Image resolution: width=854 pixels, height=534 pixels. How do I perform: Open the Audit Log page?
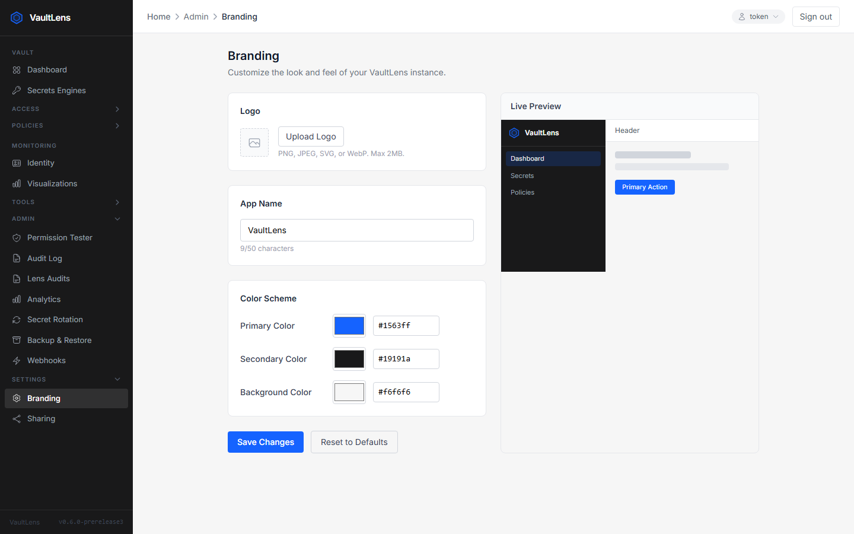pyautogui.click(x=66, y=258)
